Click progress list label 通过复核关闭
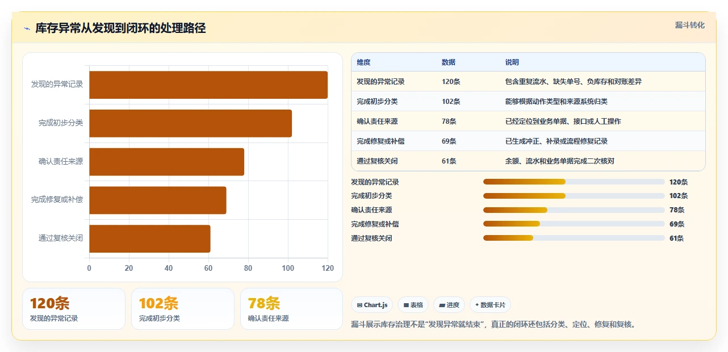728x352 pixels. click(371, 238)
